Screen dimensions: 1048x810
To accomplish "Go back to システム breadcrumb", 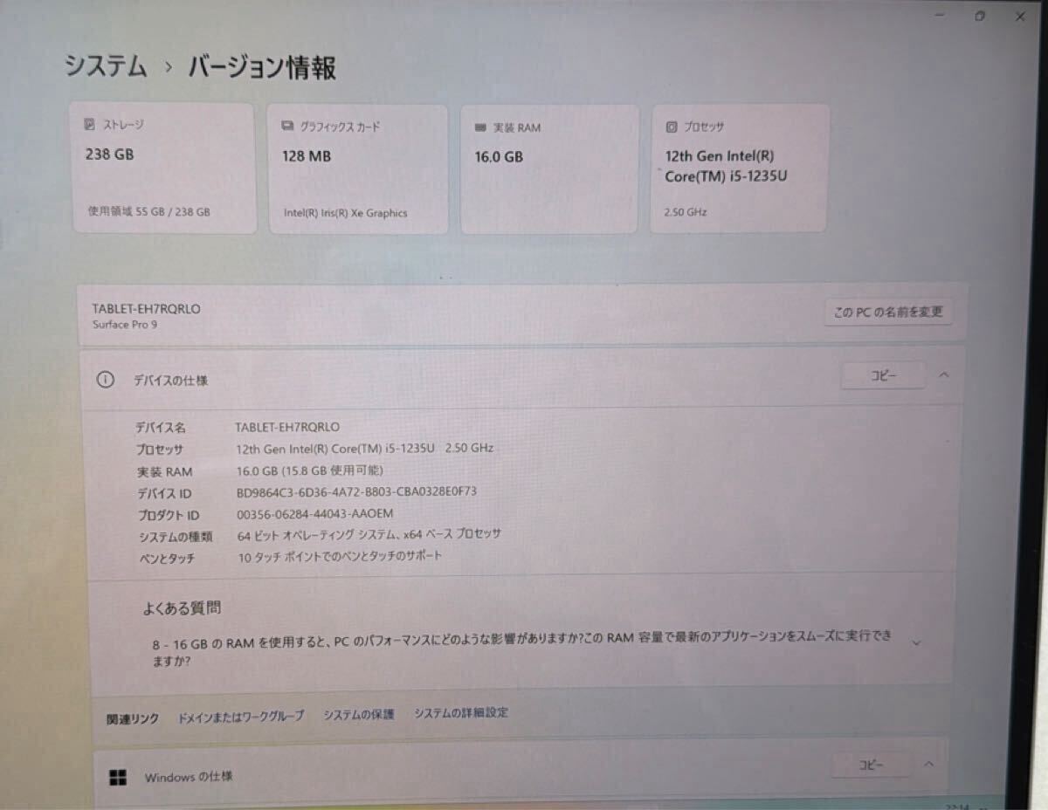I will point(106,67).
